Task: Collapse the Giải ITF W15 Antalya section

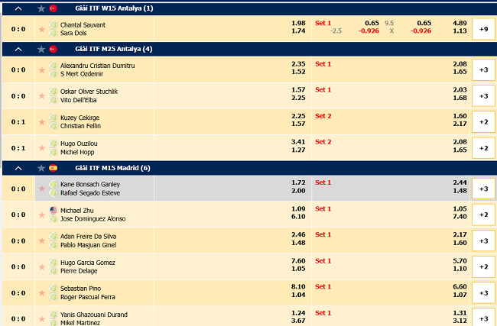Action: tap(19, 8)
